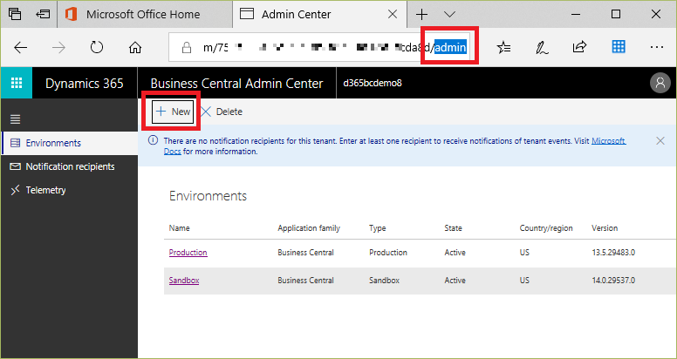677x359 pixels.
Task: Click the Environments page heading
Action: pyautogui.click(x=209, y=196)
